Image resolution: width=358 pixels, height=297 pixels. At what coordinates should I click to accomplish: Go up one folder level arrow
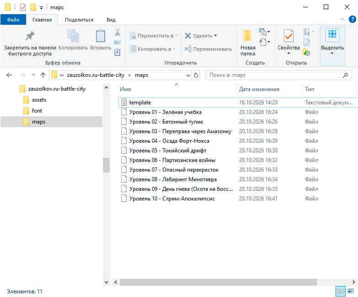click(43, 75)
